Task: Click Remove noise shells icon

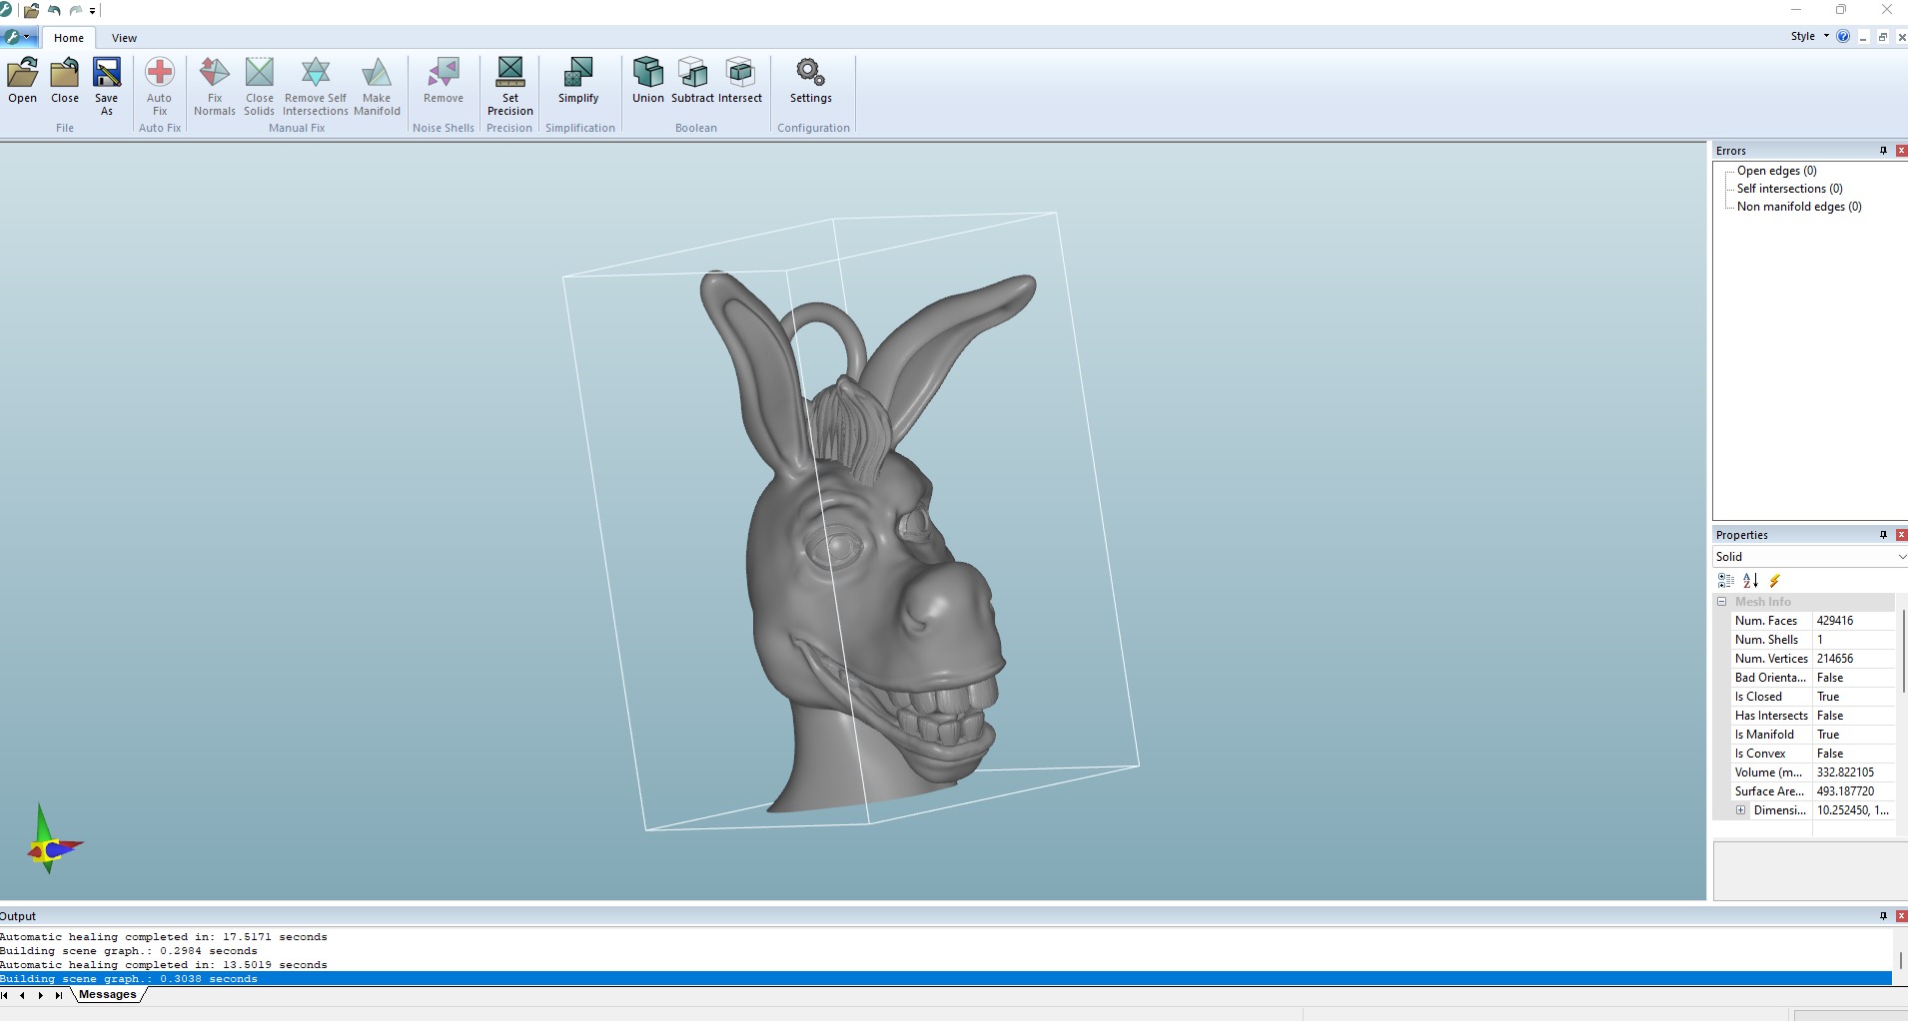Action: coord(444,81)
